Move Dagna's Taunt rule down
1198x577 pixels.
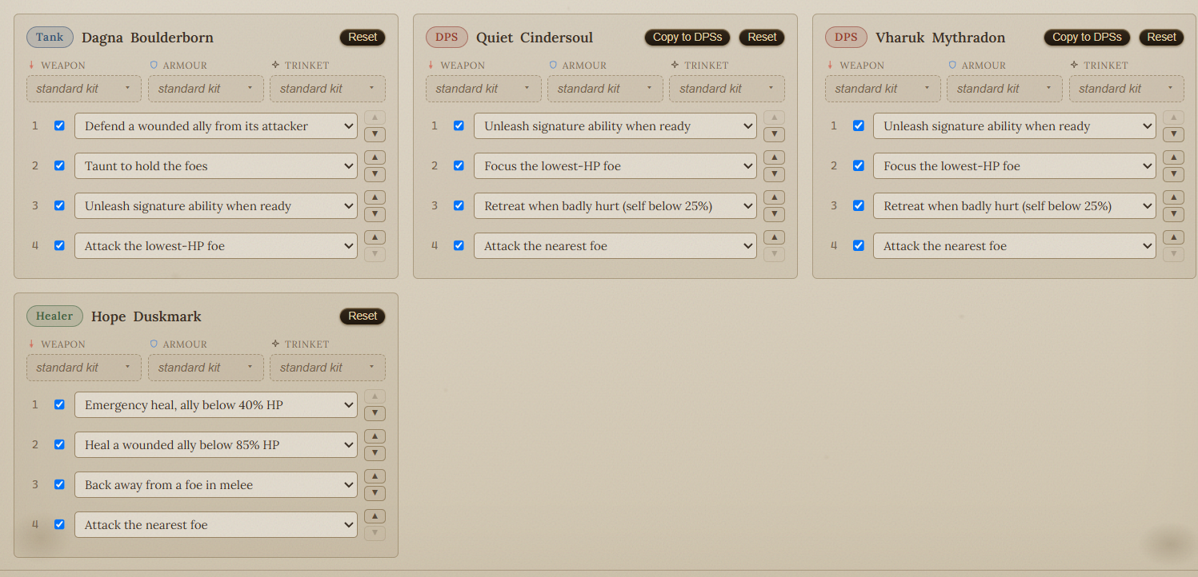click(x=375, y=174)
